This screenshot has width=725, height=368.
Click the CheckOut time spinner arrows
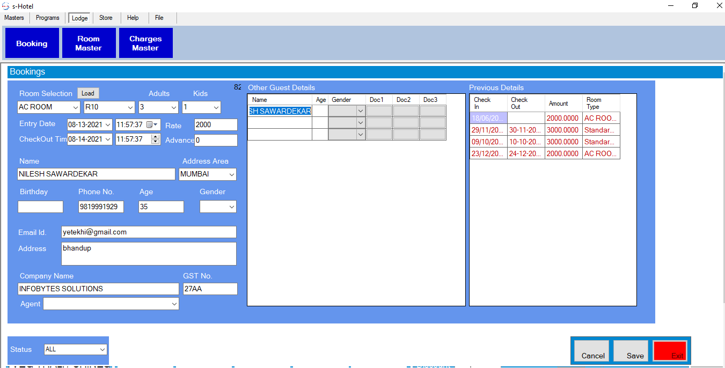(156, 139)
